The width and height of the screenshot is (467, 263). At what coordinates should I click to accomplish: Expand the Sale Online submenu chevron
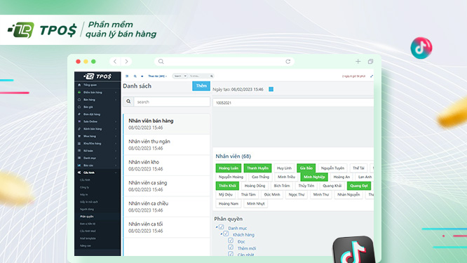(x=116, y=121)
